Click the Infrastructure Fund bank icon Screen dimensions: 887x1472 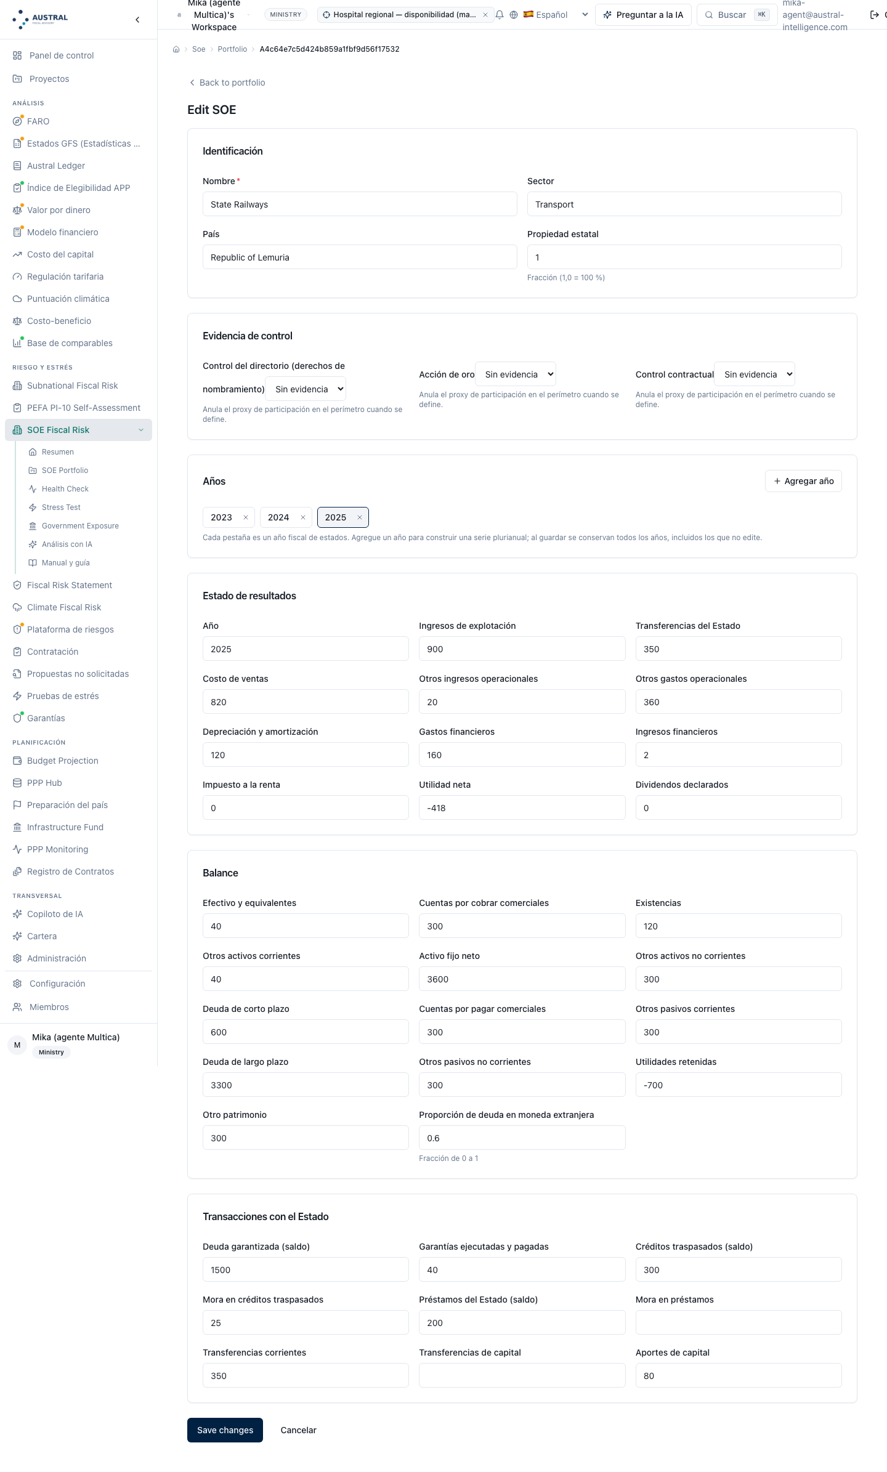pos(17,827)
